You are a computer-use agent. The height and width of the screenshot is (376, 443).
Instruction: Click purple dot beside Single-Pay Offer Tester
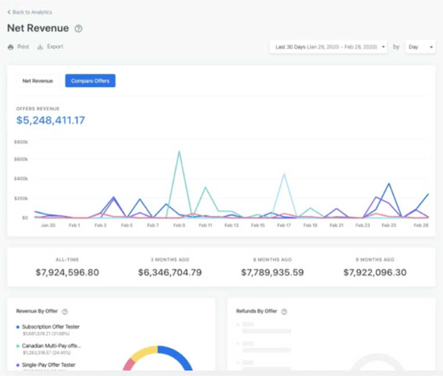(18, 365)
